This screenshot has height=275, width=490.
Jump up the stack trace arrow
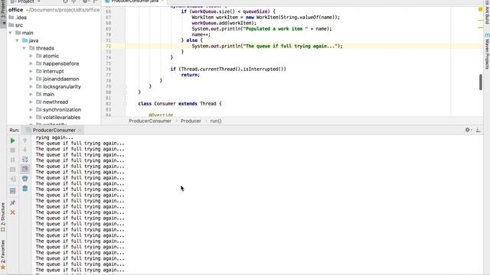(x=25, y=141)
